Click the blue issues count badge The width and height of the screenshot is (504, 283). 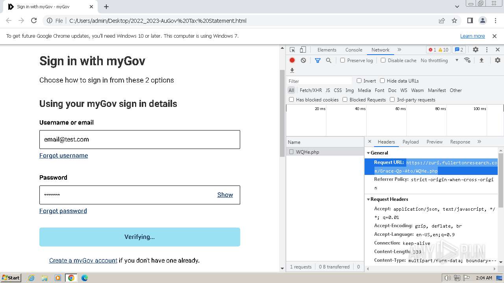tap(459, 50)
